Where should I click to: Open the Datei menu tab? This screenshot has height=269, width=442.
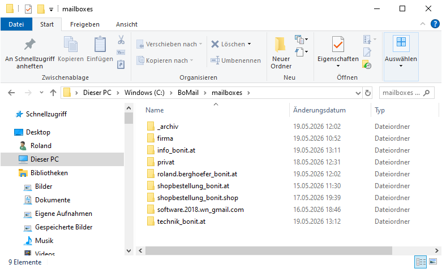[16, 24]
